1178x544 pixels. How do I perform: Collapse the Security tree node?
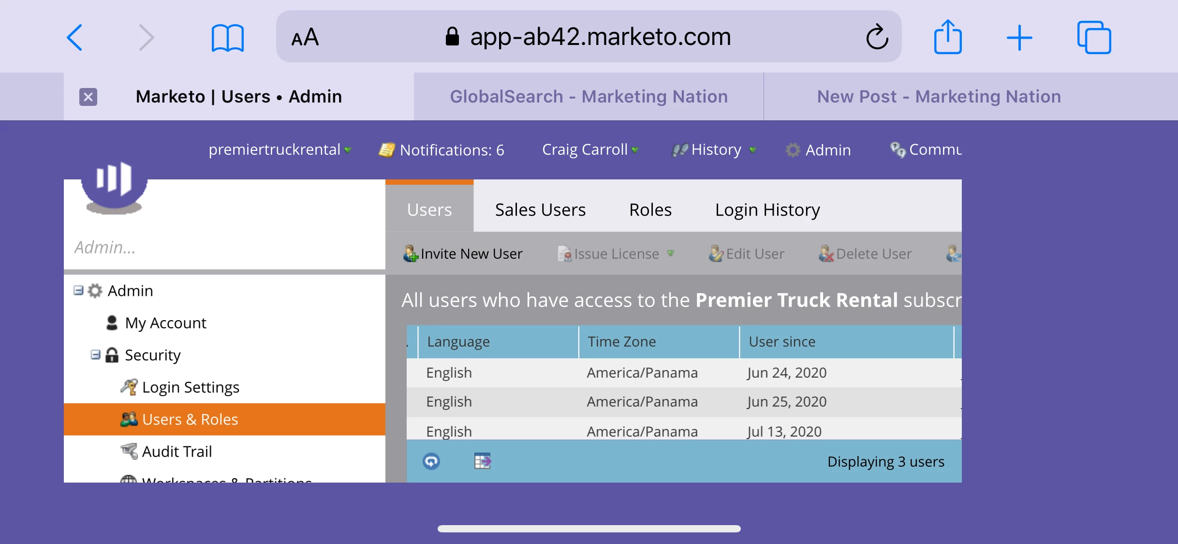pyautogui.click(x=95, y=355)
